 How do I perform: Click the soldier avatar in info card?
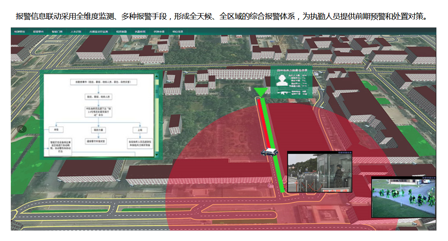pos(282,80)
